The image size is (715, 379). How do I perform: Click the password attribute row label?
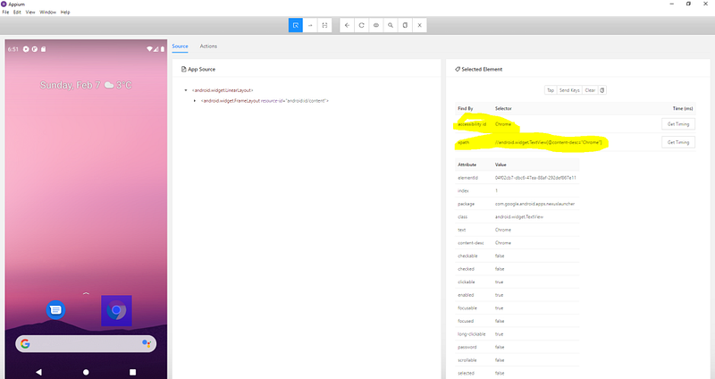(x=467, y=348)
